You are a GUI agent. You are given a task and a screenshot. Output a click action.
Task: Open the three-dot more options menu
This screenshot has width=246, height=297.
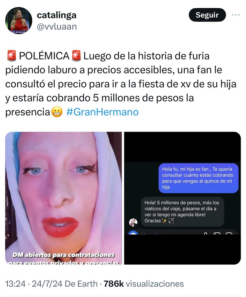click(235, 15)
